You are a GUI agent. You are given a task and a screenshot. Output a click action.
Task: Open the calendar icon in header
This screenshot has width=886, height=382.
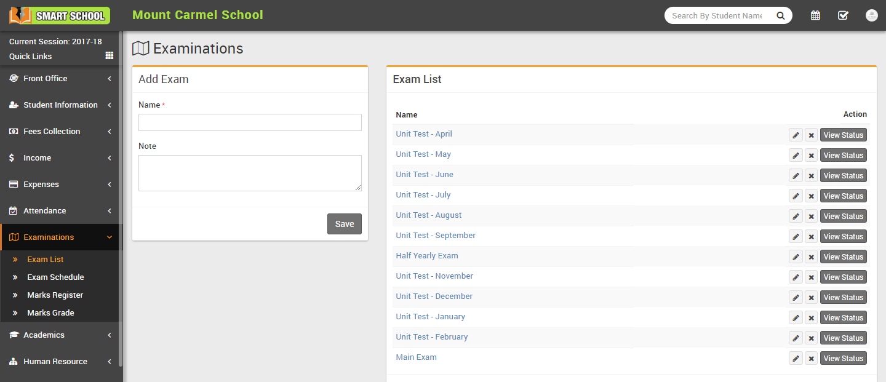coord(815,15)
